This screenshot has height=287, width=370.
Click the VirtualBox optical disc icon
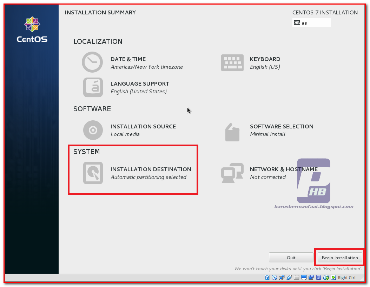click(274, 277)
